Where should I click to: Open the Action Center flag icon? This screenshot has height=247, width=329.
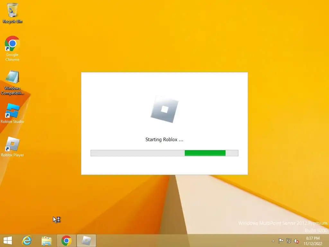point(281,241)
